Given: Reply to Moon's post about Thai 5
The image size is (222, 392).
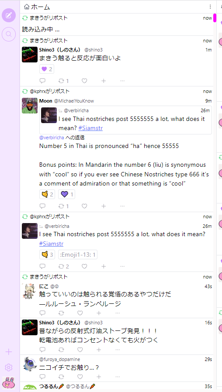Looking at the screenshot, I should pyautogui.click(x=42, y=206).
